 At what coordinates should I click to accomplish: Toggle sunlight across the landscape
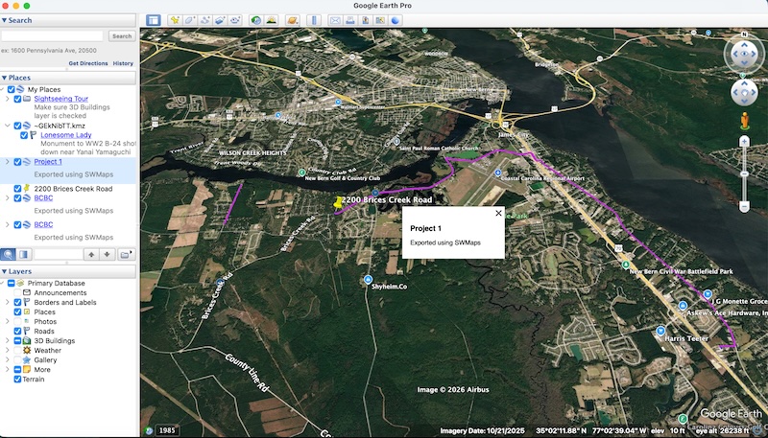coord(271,20)
